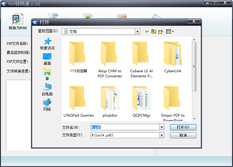Select This PC (此电脑) in places bar
233x167 pixels.
click(47, 89)
